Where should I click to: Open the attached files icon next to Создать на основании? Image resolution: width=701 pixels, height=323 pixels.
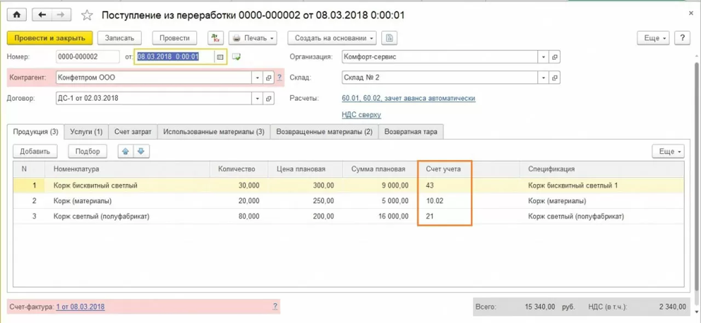389,38
